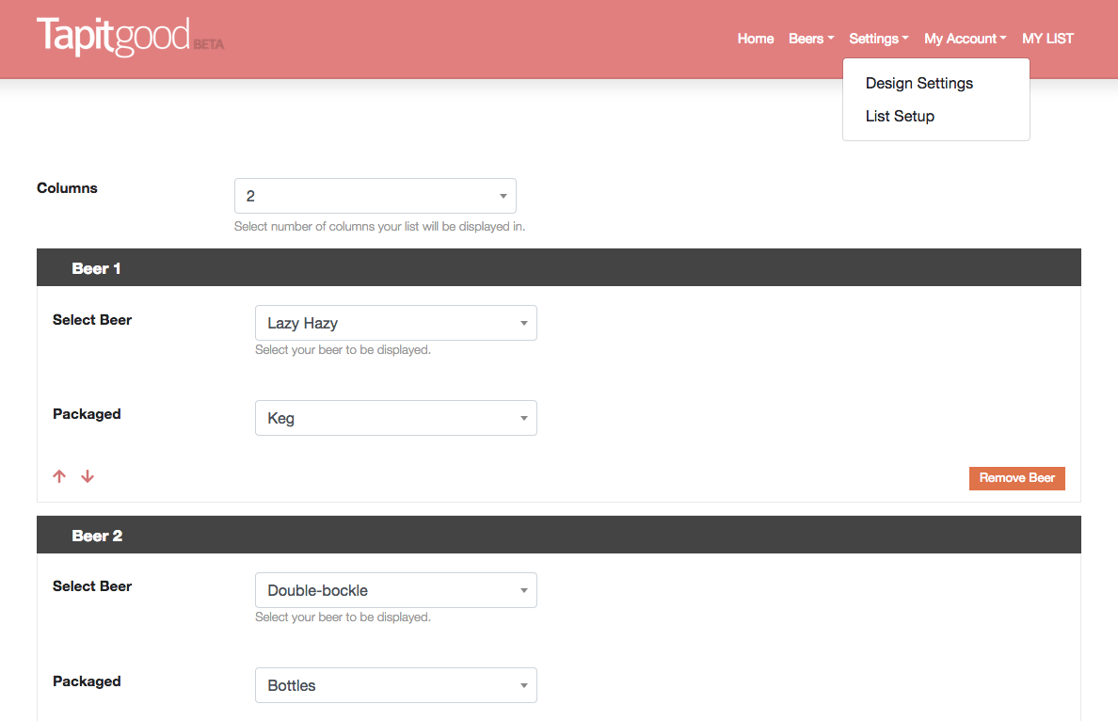Click the Beer 2 section header
This screenshot has width=1118, height=721.
pos(97,536)
